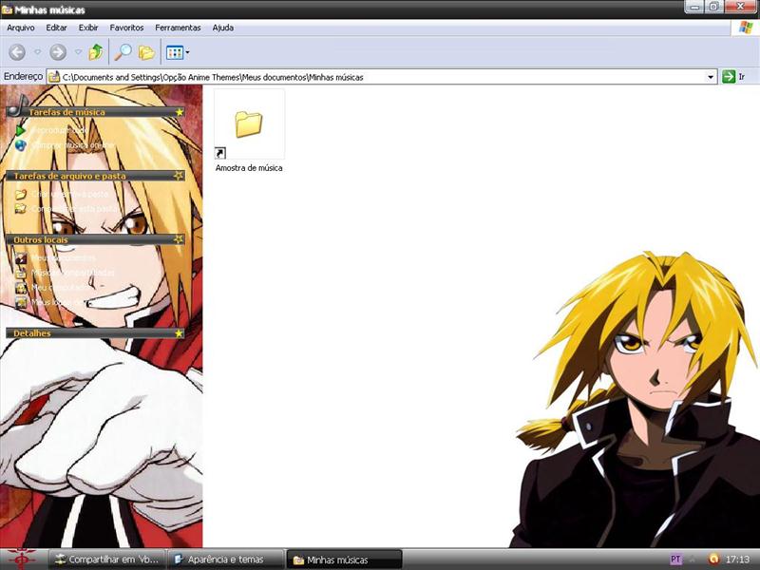This screenshot has width=760, height=570.
Task: Click the Minhas músicas taskbar button
Action: 344,560
